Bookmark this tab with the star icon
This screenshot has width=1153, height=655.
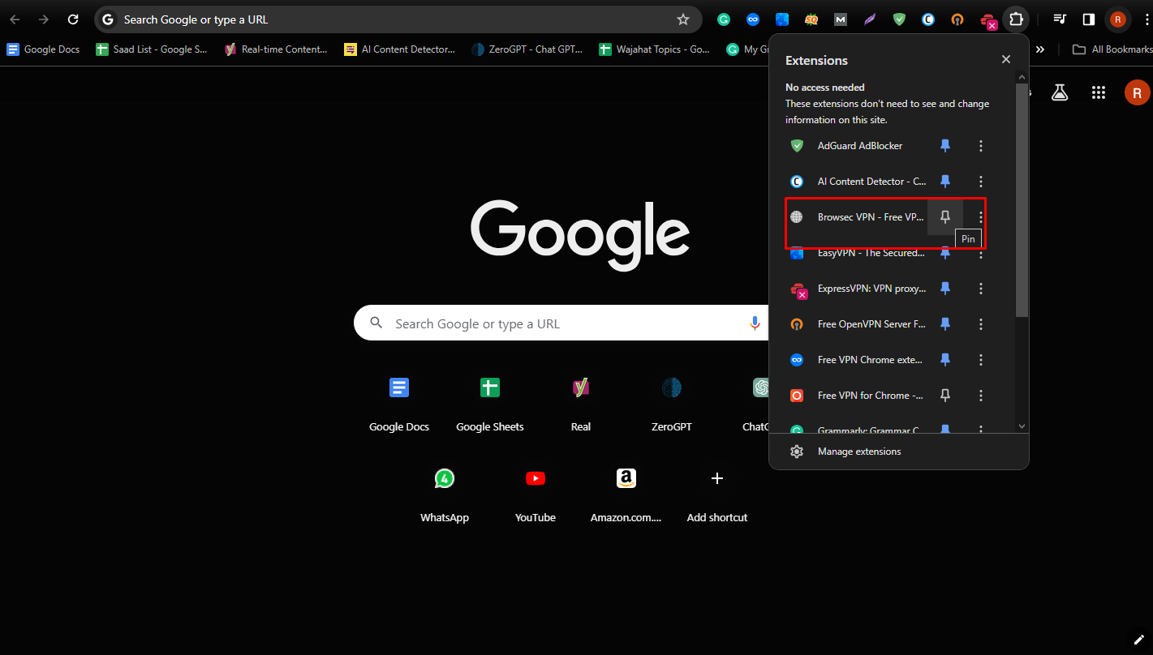click(683, 19)
